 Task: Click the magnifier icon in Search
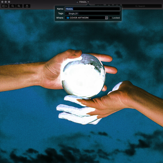137,6
